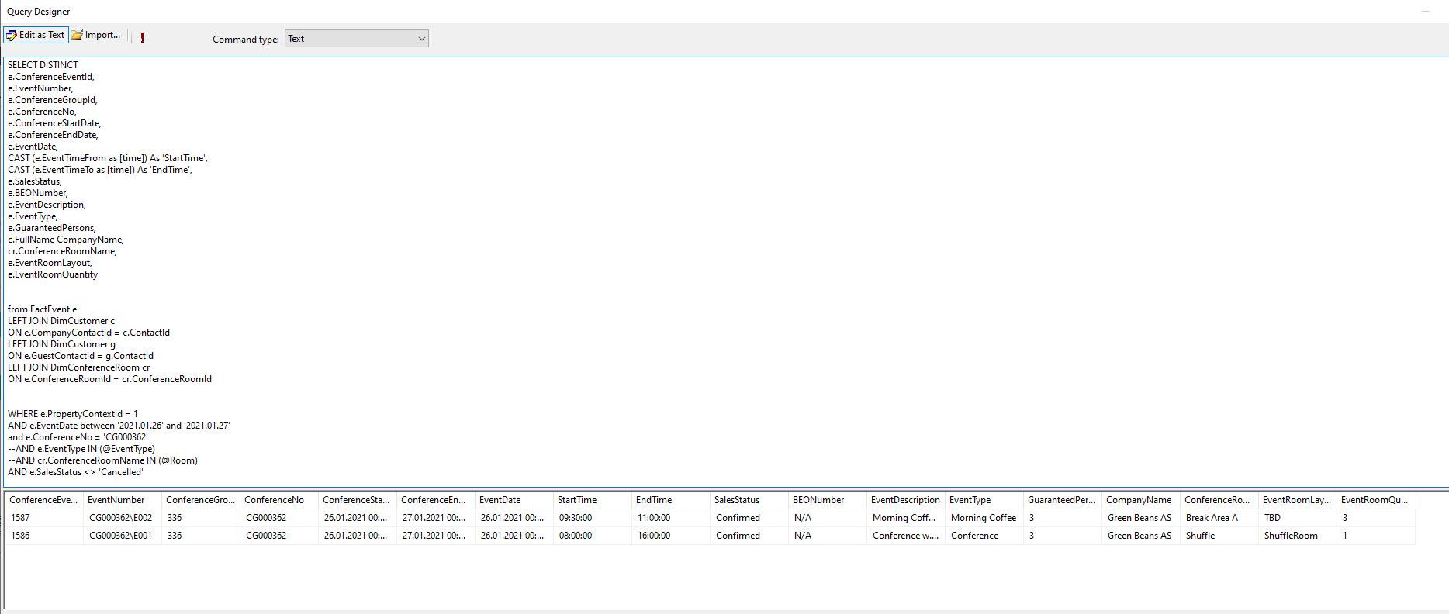This screenshot has height=614, width=1449.
Task: Select start time cell '08:00:00'
Action: [x=593, y=536]
